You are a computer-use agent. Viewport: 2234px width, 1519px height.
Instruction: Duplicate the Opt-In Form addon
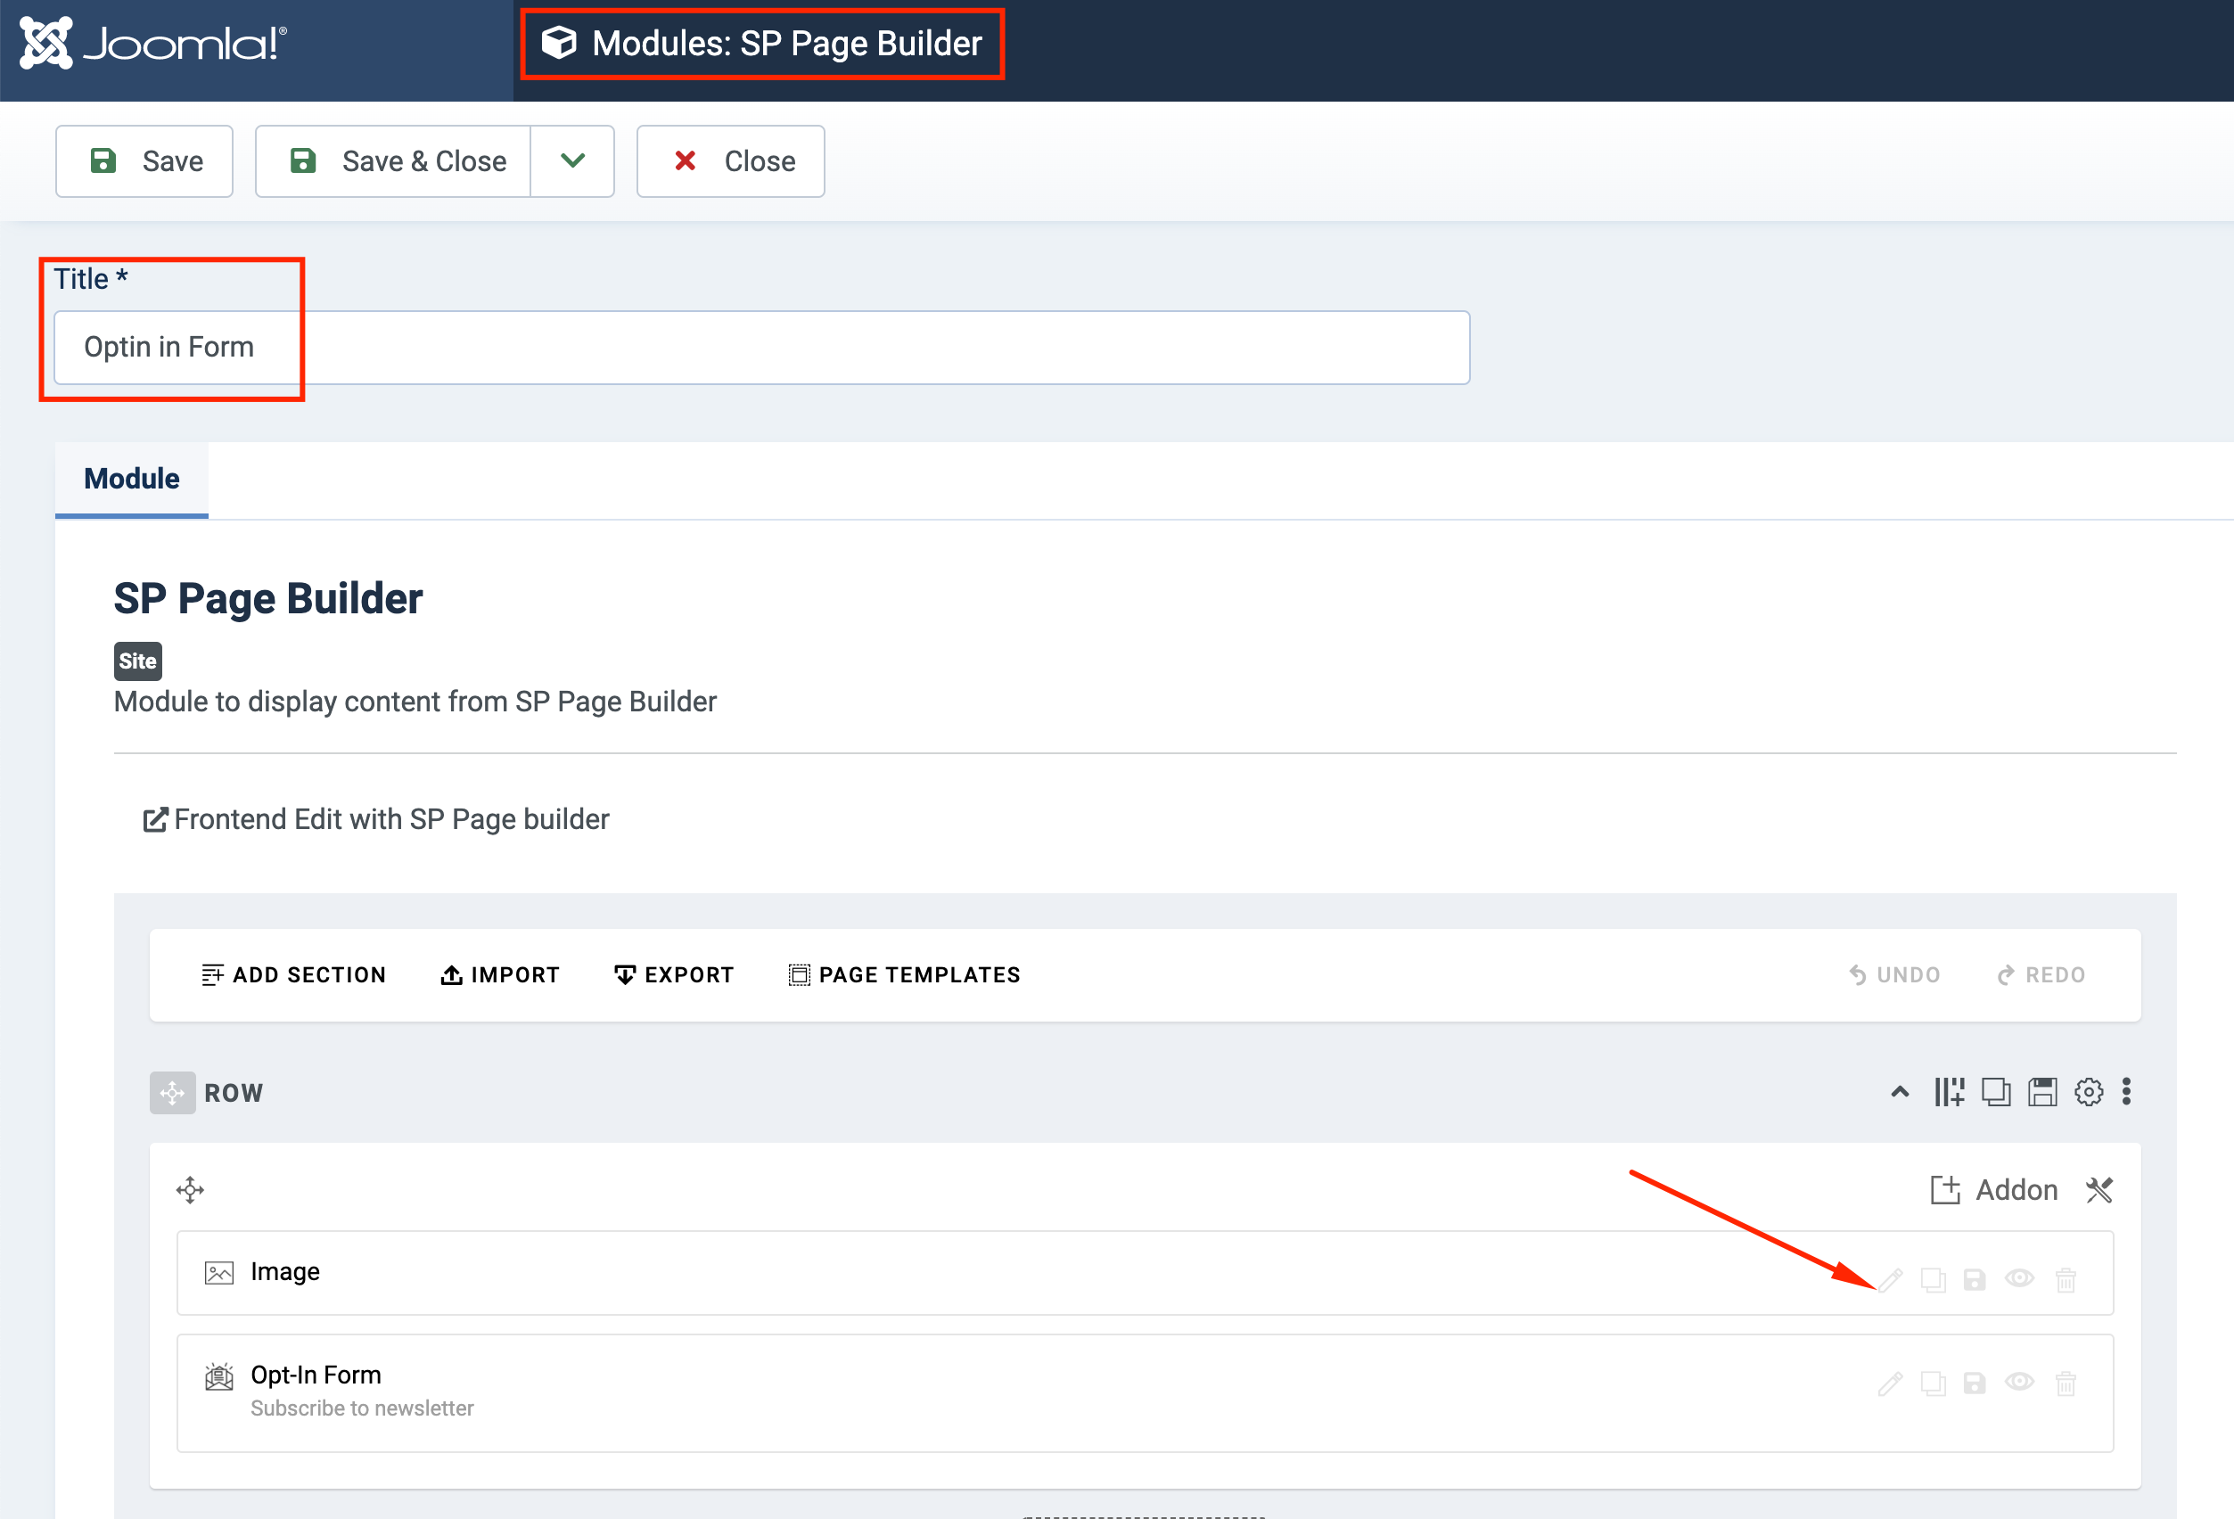click(1934, 1384)
